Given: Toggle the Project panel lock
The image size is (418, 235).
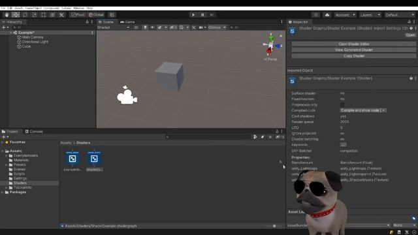Looking at the screenshot, I should click(x=277, y=131).
